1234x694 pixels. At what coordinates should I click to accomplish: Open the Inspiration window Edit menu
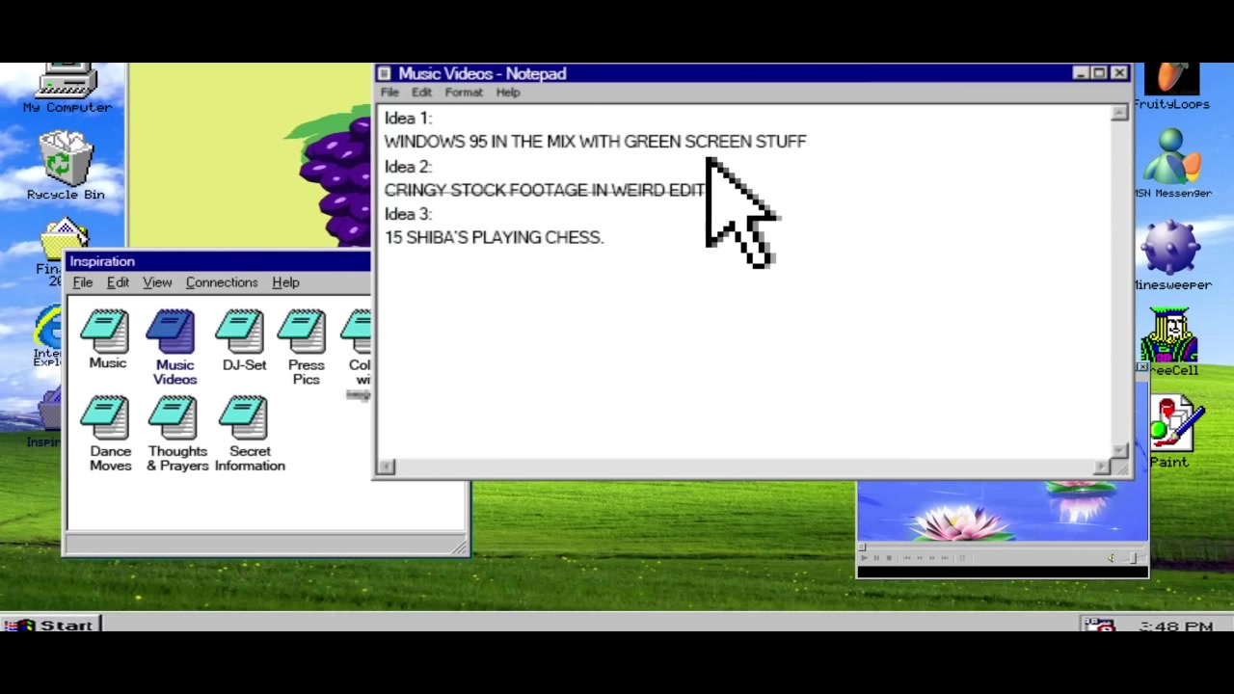pyautogui.click(x=118, y=282)
